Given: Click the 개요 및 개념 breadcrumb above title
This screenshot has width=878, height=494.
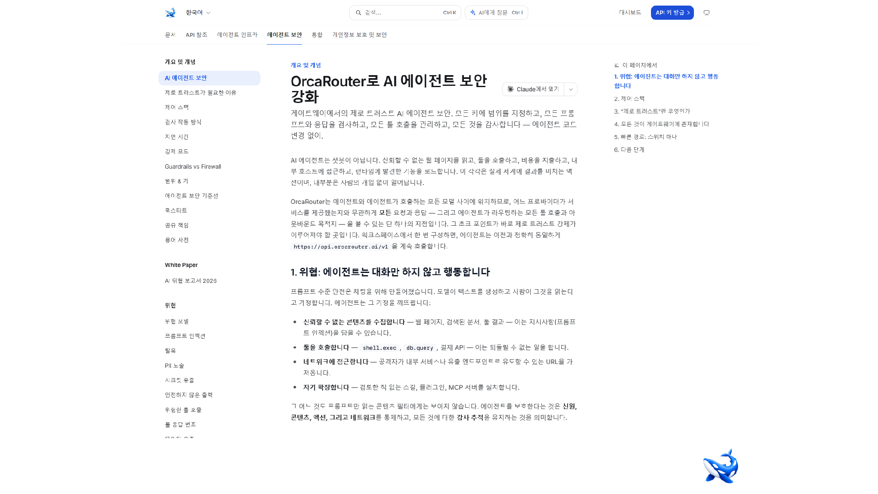Looking at the screenshot, I should 306,65.
